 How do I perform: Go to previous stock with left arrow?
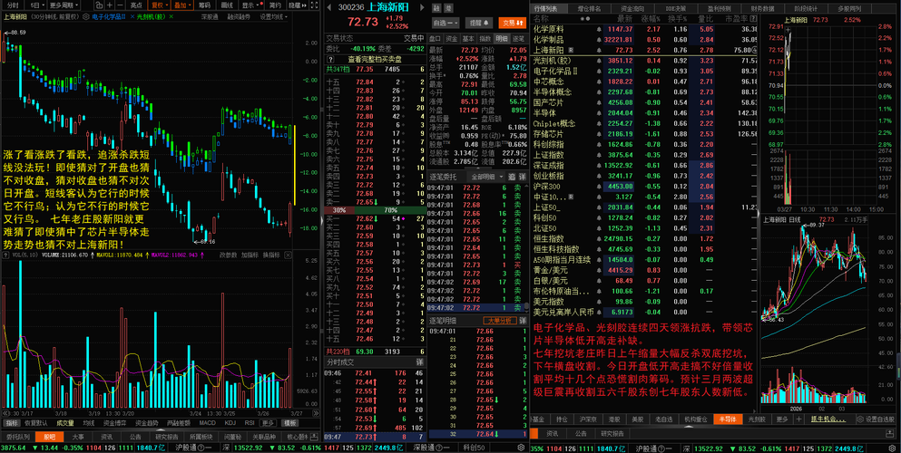click(329, 7)
